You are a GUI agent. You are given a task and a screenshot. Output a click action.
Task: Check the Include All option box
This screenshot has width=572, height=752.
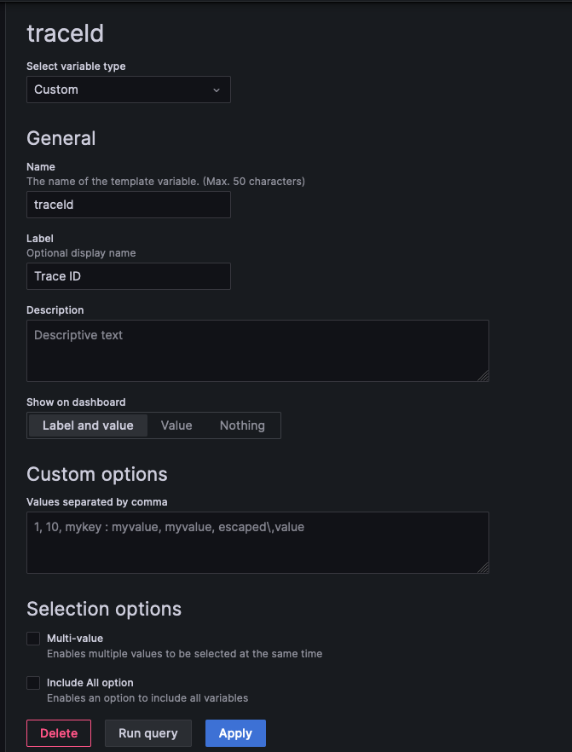point(32,682)
